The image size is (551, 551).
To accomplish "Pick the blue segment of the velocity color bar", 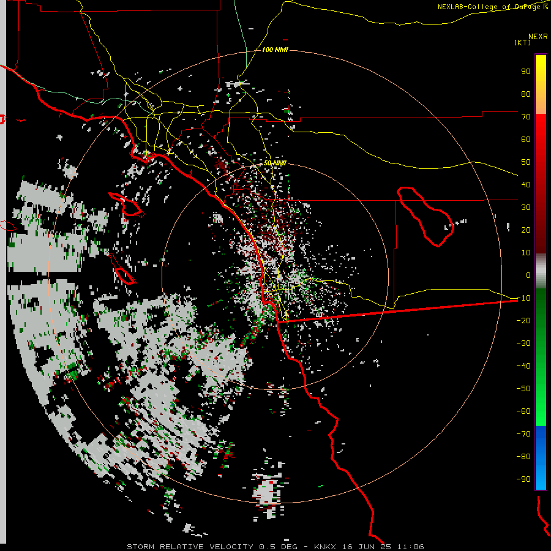I will [541, 457].
